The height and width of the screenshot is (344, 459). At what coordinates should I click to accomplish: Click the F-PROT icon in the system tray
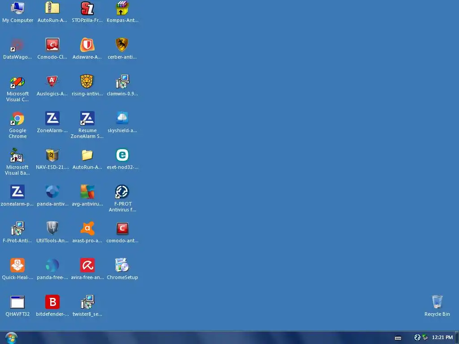417,338
